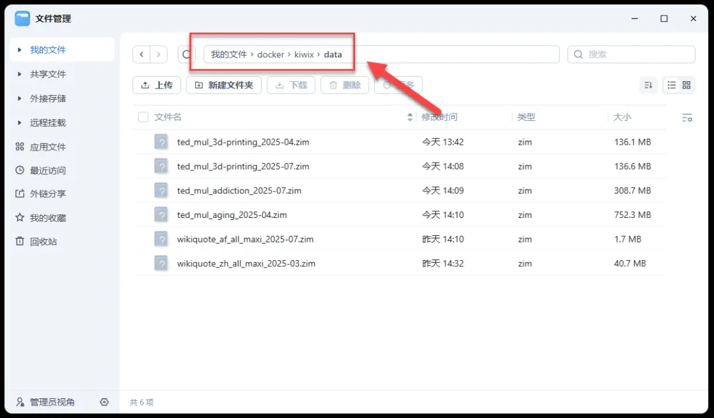Open 回收站 recycle bin in sidebar
This screenshot has width=714, height=418.
(44, 242)
